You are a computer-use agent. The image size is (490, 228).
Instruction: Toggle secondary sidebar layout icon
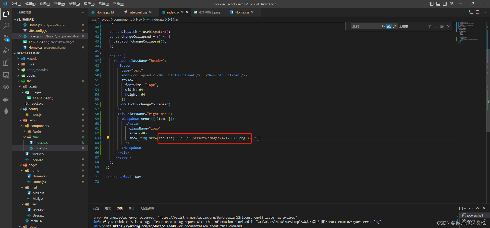[x=445, y=4]
